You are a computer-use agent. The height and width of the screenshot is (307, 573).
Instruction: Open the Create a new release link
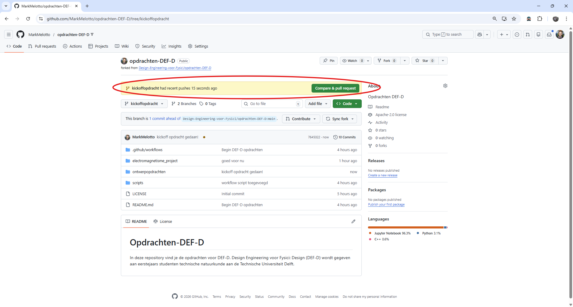click(x=382, y=175)
